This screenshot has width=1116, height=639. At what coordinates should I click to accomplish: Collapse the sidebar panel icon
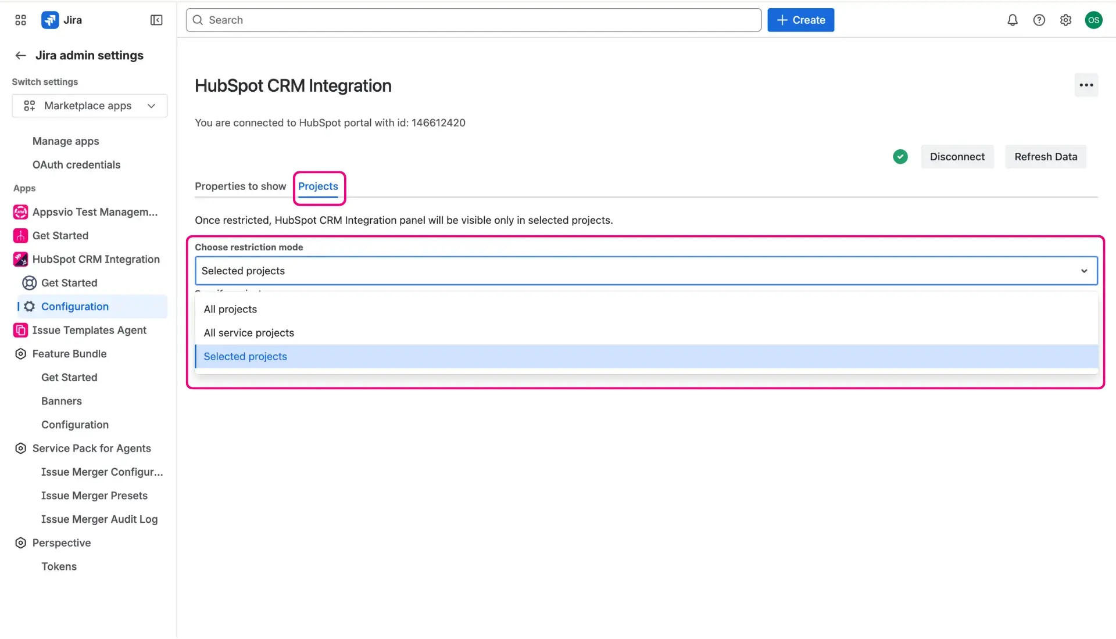pyautogui.click(x=156, y=20)
